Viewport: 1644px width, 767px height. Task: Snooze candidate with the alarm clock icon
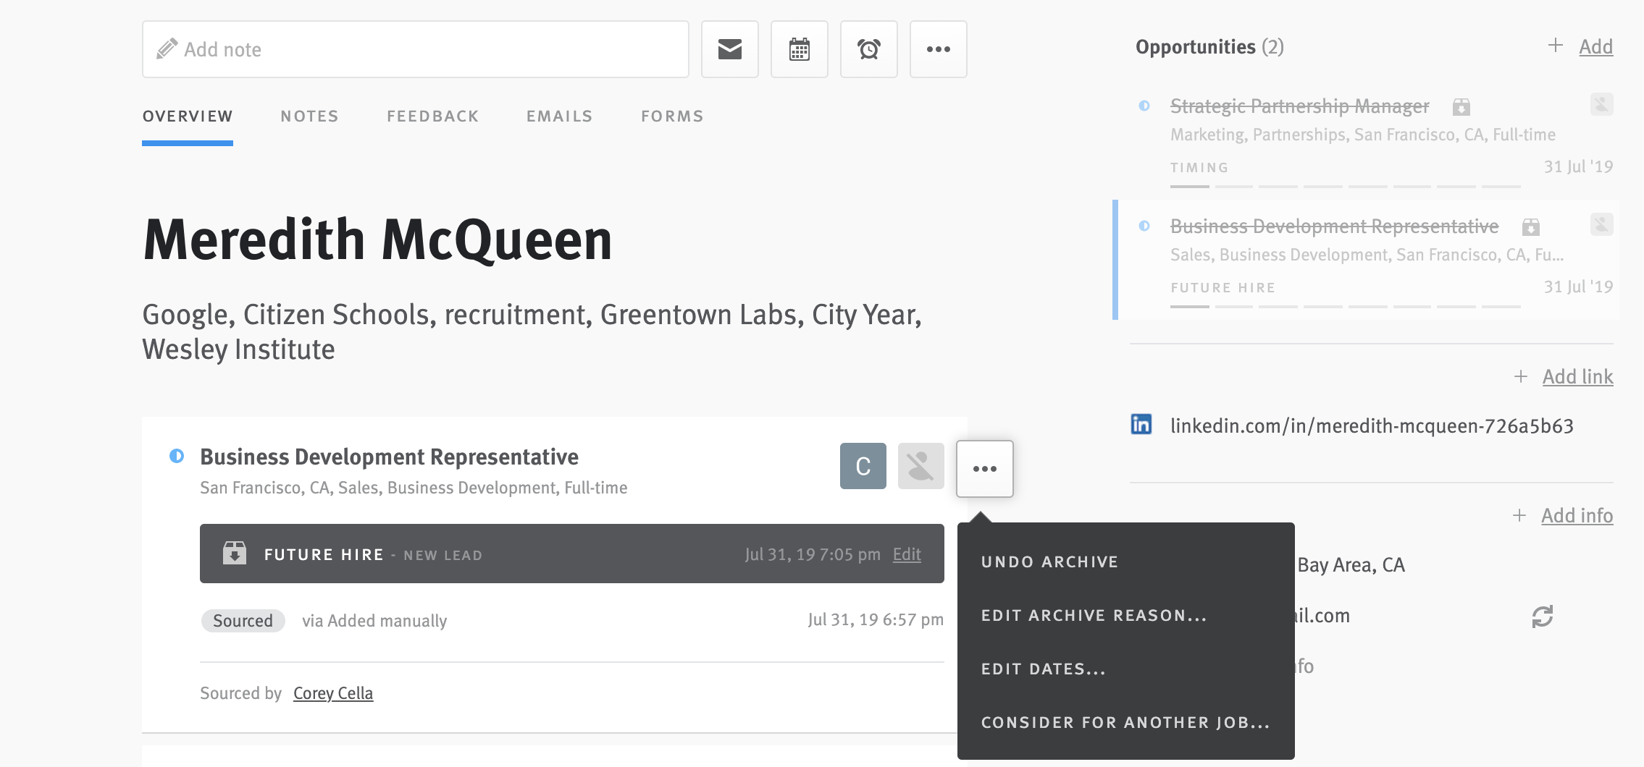click(x=868, y=49)
